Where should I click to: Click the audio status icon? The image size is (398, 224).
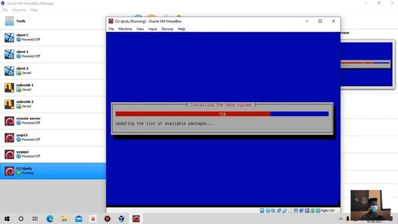pos(273,210)
